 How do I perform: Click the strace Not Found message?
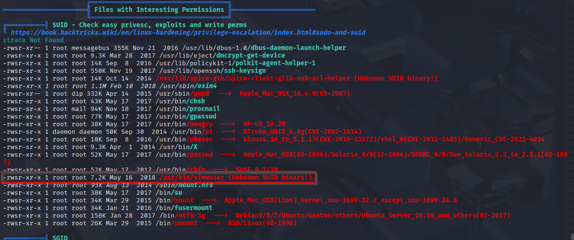click(x=33, y=40)
